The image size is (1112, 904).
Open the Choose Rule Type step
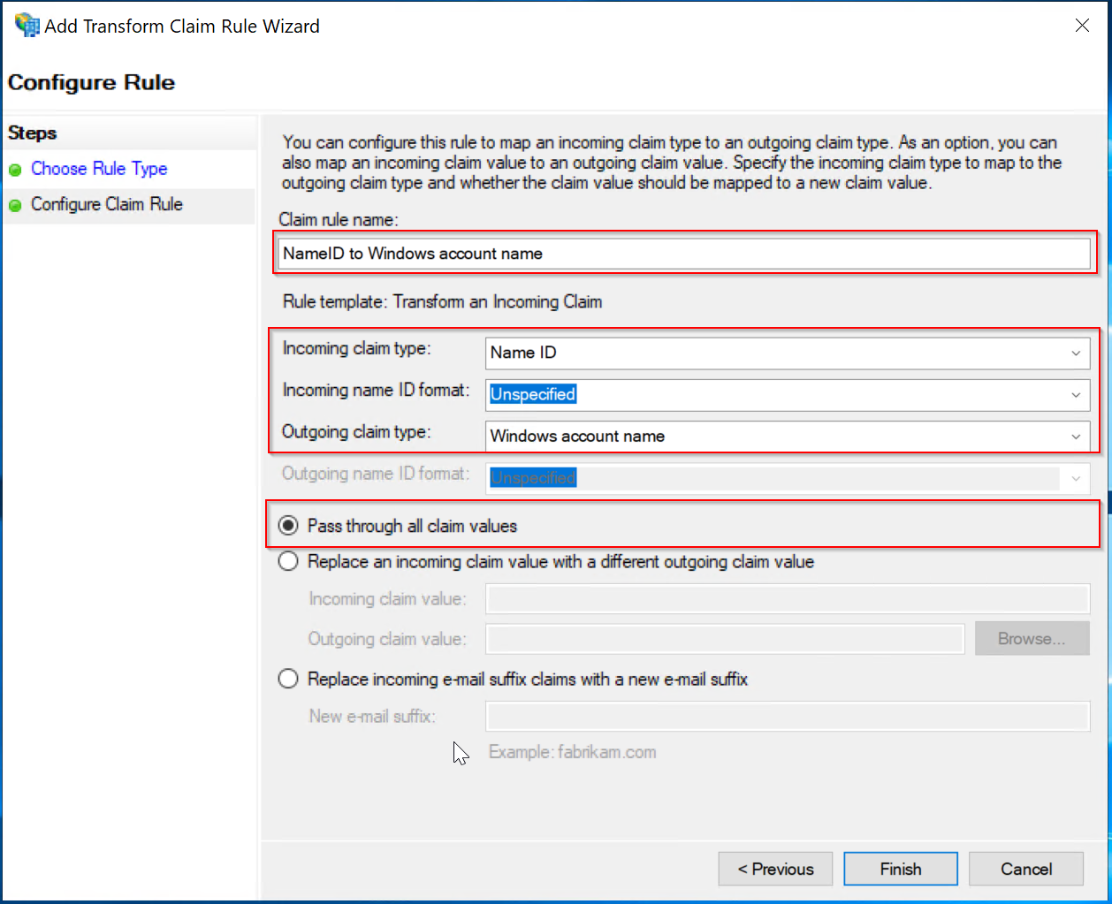click(99, 169)
